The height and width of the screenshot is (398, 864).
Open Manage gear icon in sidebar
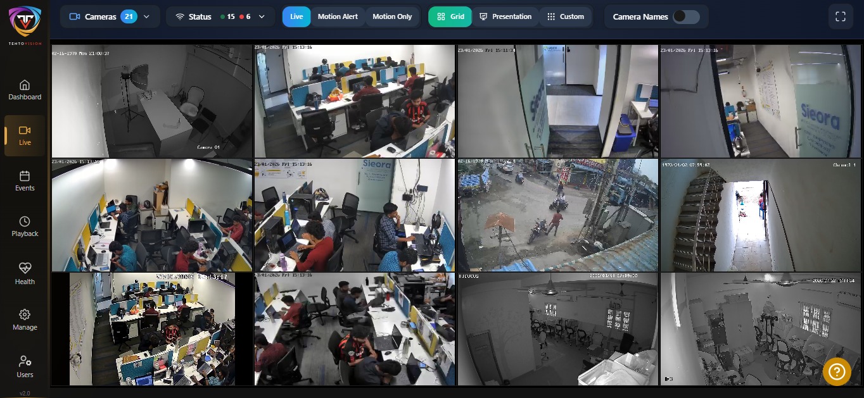(25, 314)
